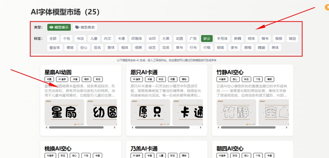Select the 内文 filter tag
Image resolution: width=329 pixels, height=158 pixels.
(108, 38)
